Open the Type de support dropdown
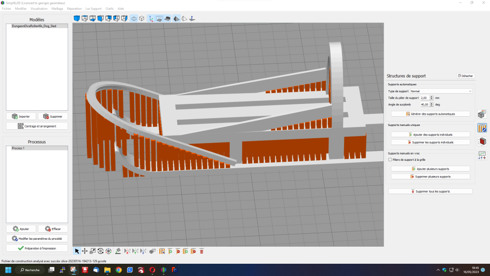Viewport: 490px width, 276px height. tap(441, 91)
